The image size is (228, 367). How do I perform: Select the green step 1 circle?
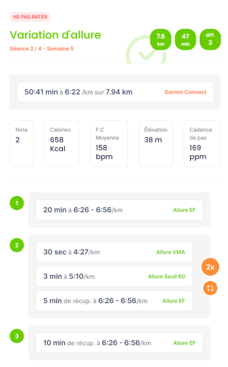(x=17, y=203)
